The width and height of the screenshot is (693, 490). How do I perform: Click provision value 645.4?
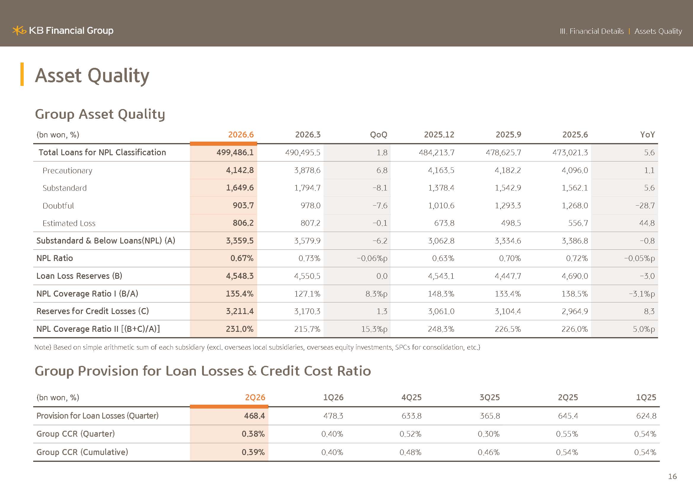(x=568, y=416)
